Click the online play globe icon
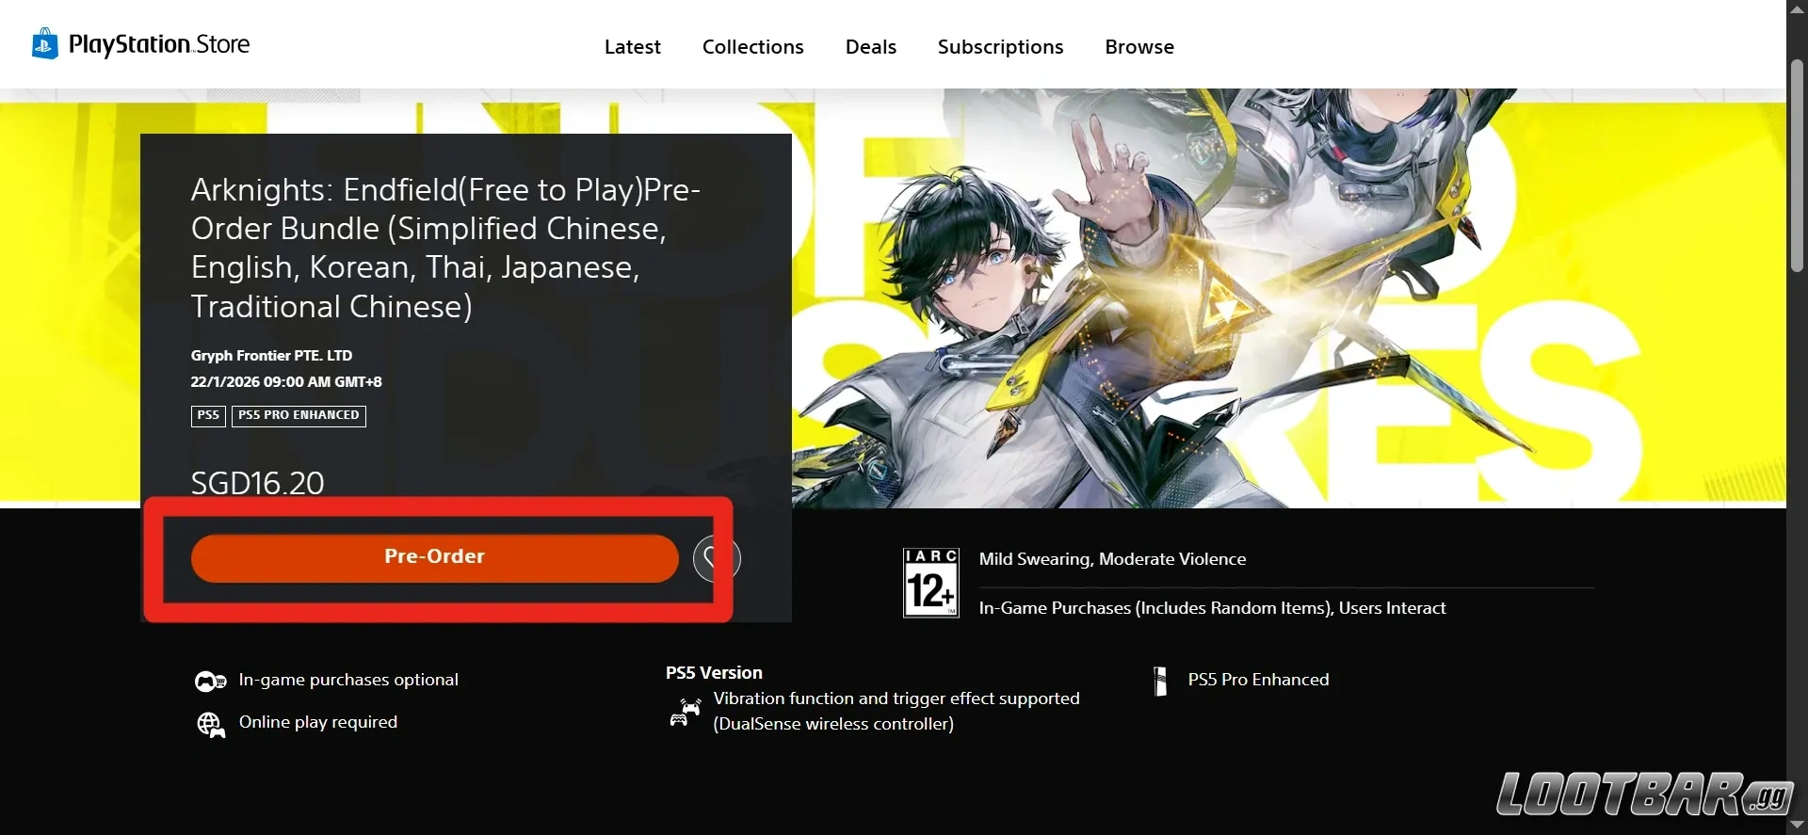The width and height of the screenshot is (1808, 835). [x=210, y=724]
